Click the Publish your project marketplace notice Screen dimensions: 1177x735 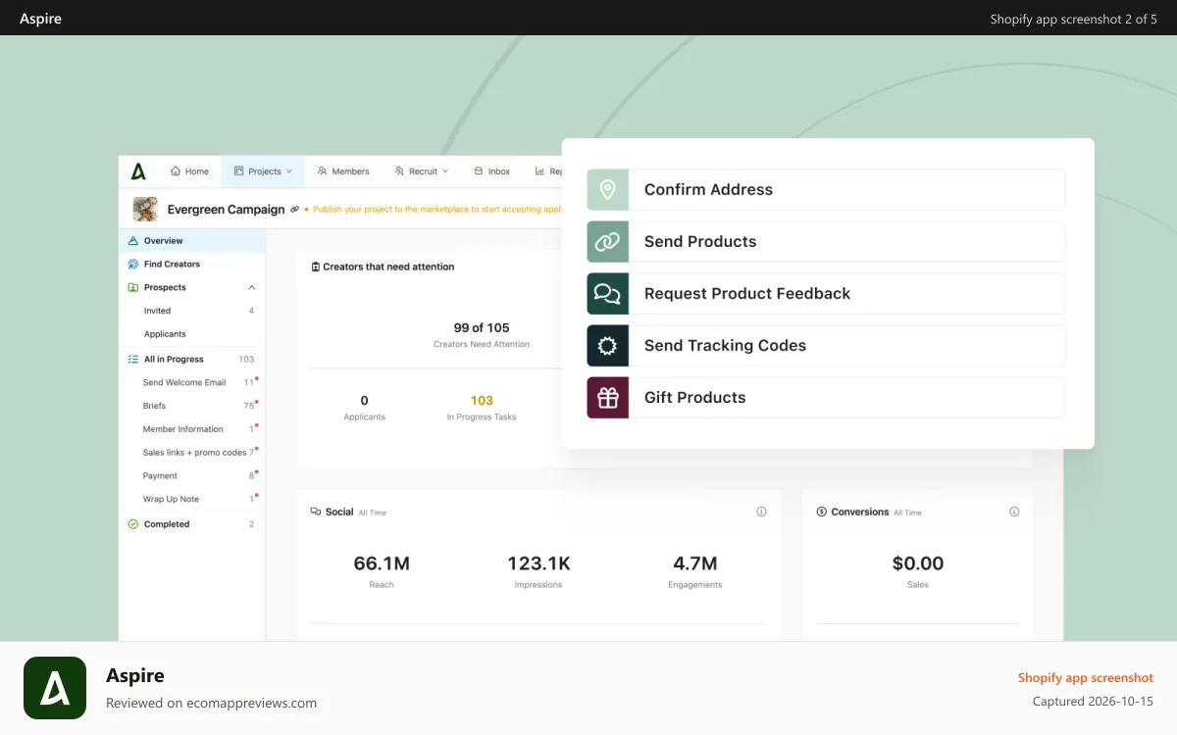pos(433,209)
